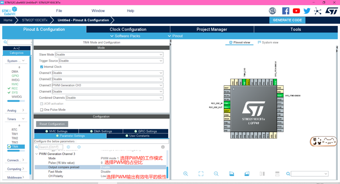Click the next search result arrow icon
Image resolution: width=340 pixels, height=184 pixels.
click(79, 147)
